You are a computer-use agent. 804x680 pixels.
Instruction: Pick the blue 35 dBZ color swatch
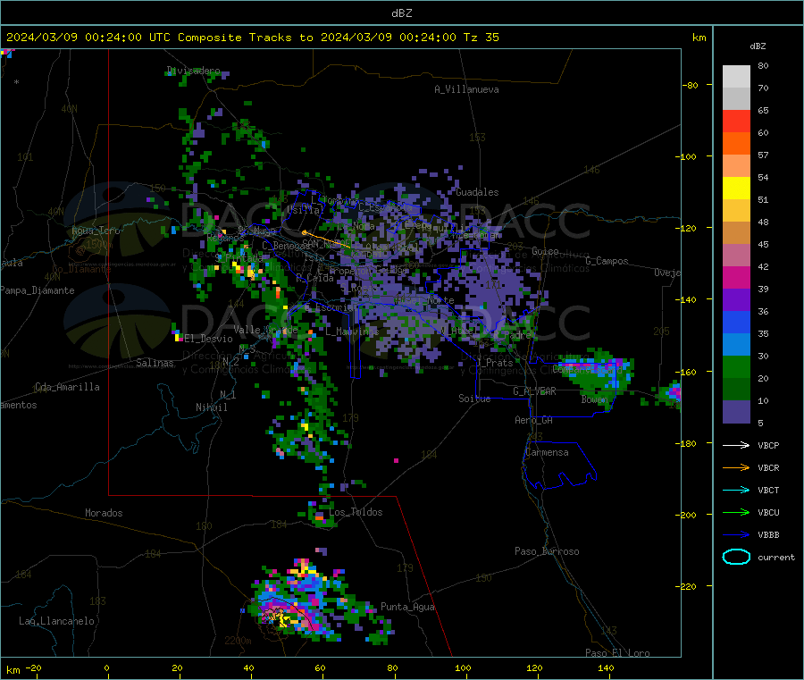coord(736,322)
